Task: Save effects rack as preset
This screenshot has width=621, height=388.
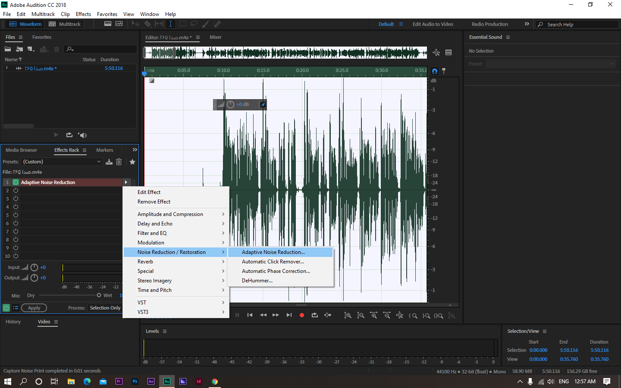Action: coord(109,162)
